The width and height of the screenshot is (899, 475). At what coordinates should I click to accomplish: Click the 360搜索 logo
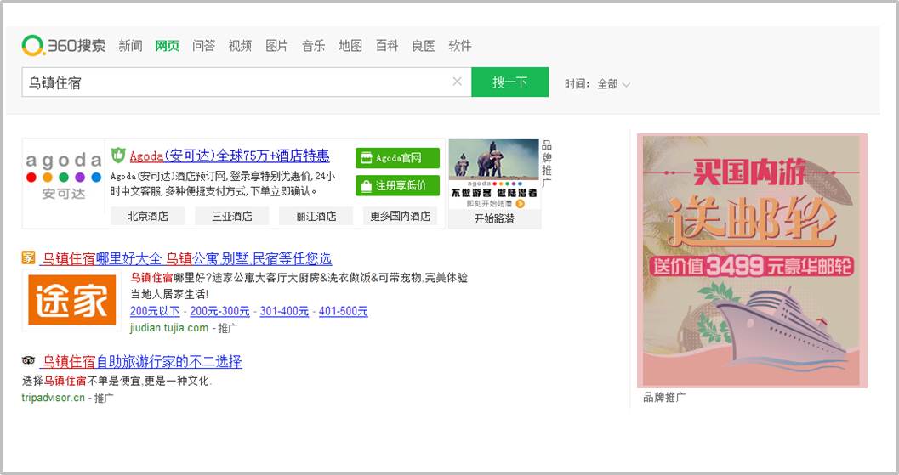point(64,46)
